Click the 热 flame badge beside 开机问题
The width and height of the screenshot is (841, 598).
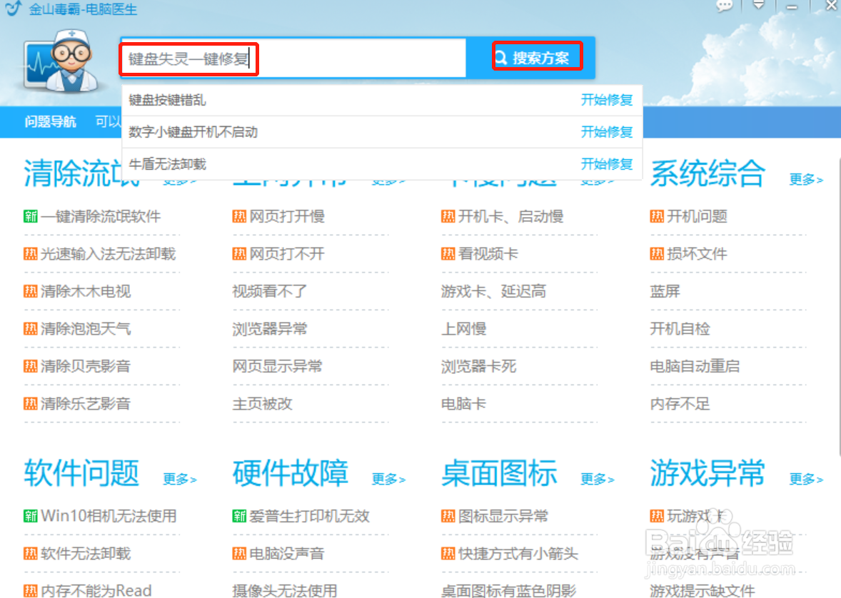click(656, 216)
